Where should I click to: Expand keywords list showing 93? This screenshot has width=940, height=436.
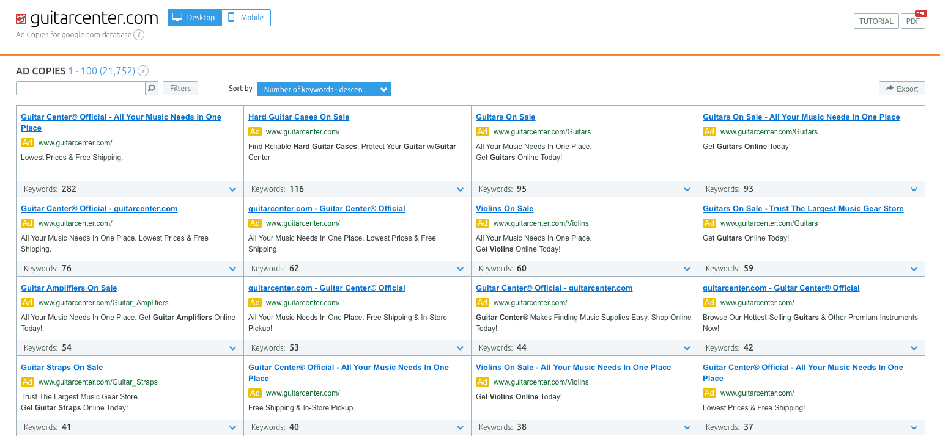pos(914,189)
